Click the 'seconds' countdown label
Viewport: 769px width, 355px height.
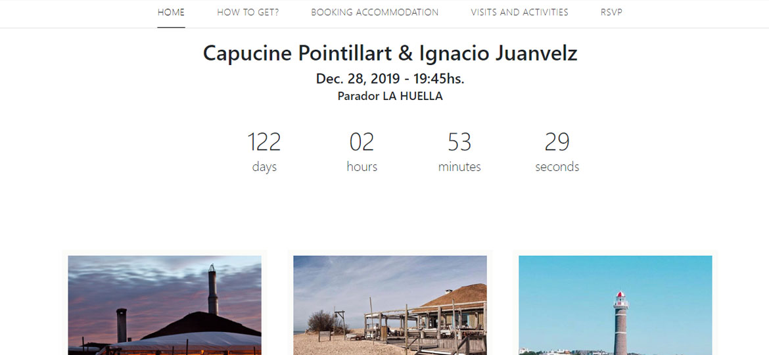tap(557, 167)
